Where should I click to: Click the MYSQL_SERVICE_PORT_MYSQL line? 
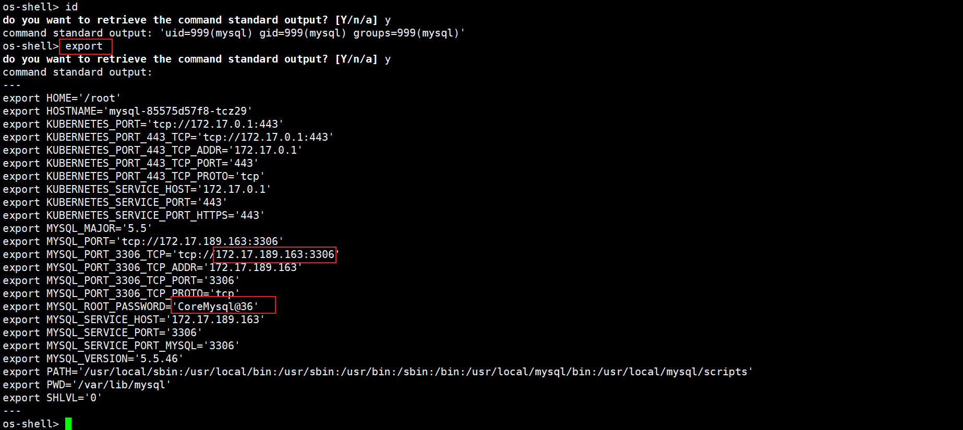tap(121, 346)
